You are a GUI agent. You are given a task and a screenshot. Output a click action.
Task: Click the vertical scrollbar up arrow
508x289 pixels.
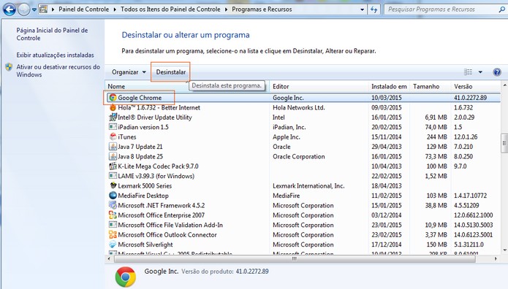click(x=505, y=85)
